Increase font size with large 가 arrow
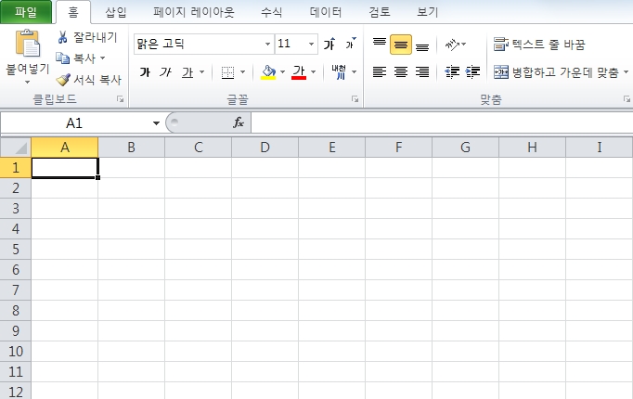Screen dimensions: 633x399 coord(329,44)
